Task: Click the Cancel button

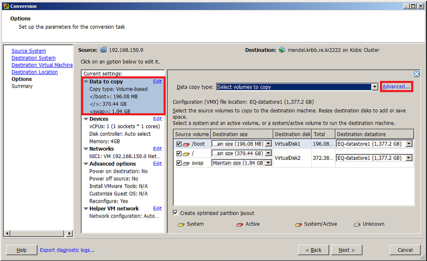Action: pyautogui.click(x=405, y=250)
